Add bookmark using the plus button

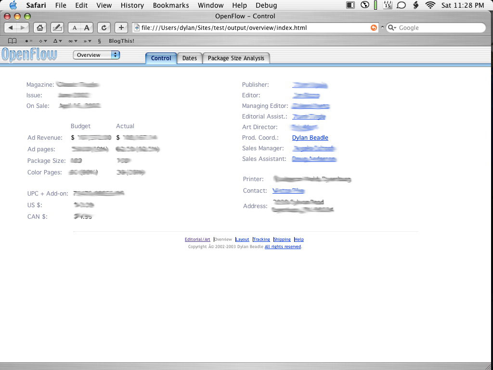pos(121,27)
